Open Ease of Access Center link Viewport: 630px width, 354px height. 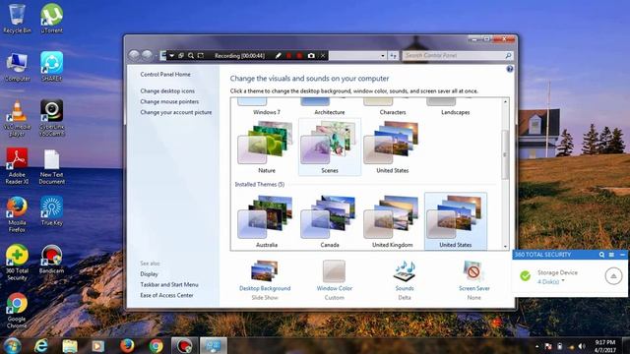point(166,295)
